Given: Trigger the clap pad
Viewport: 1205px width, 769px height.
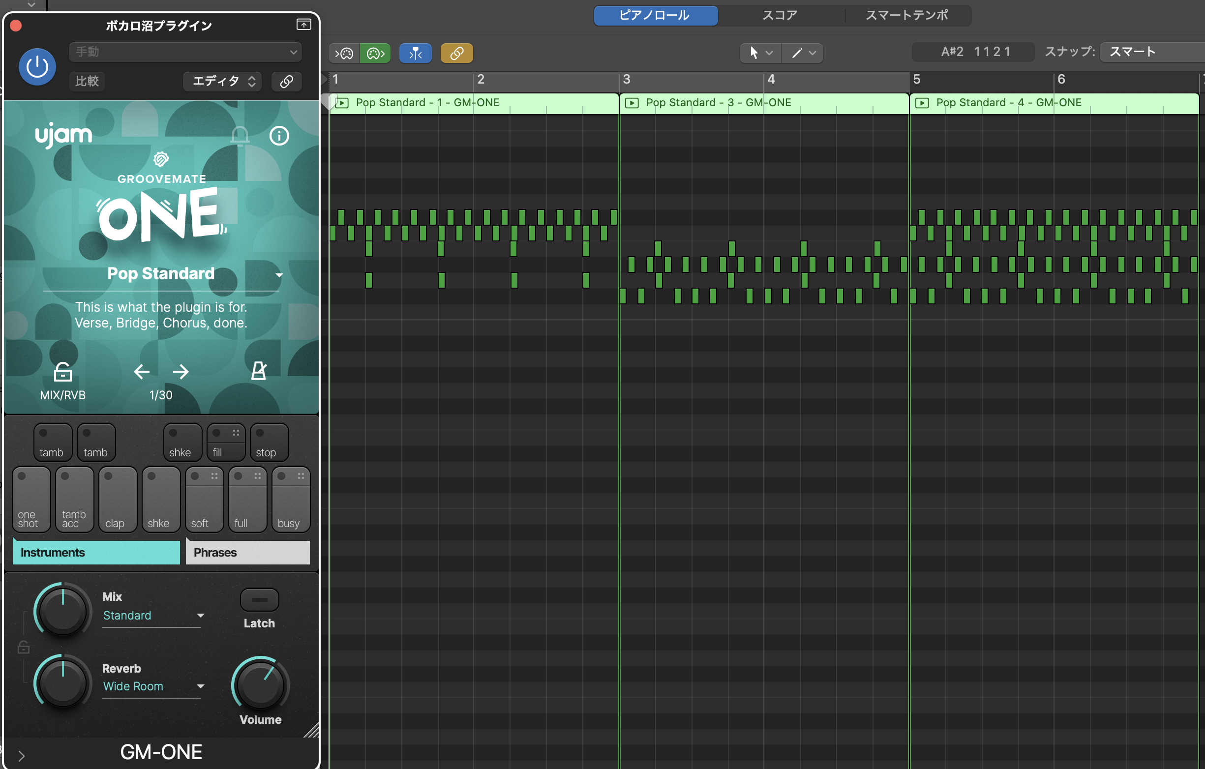Looking at the screenshot, I should click(x=118, y=500).
